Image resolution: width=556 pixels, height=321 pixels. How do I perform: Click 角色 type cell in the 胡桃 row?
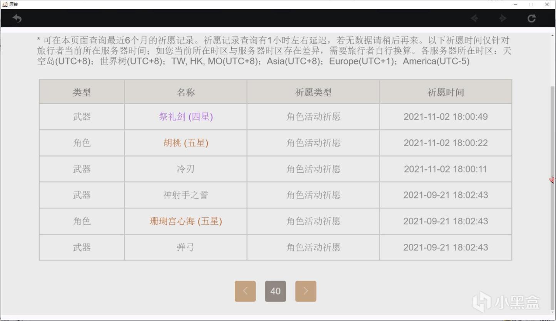pyautogui.click(x=82, y=143)
